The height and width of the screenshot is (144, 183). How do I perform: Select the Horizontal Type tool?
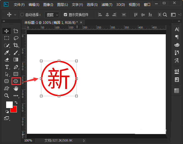point(7,67)
